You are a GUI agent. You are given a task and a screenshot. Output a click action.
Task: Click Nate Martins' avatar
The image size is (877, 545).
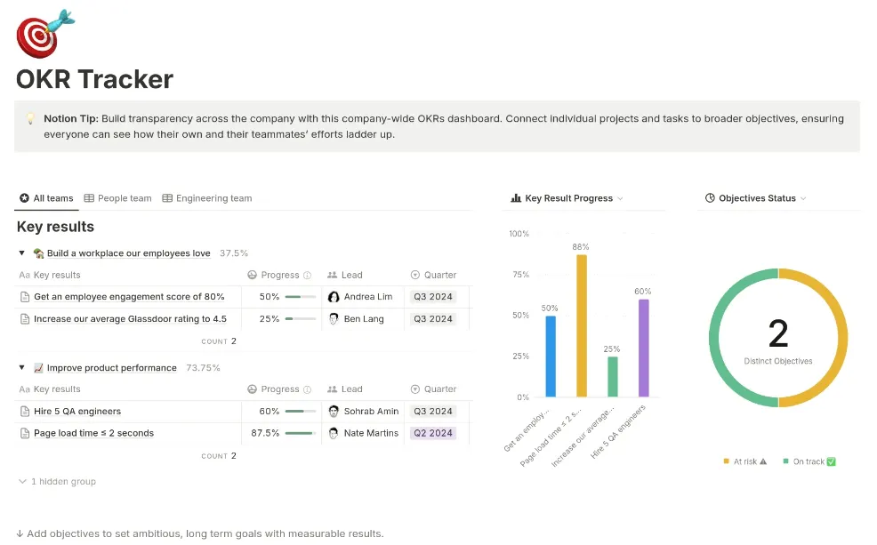pyautogui.click(x=334, y=433)
